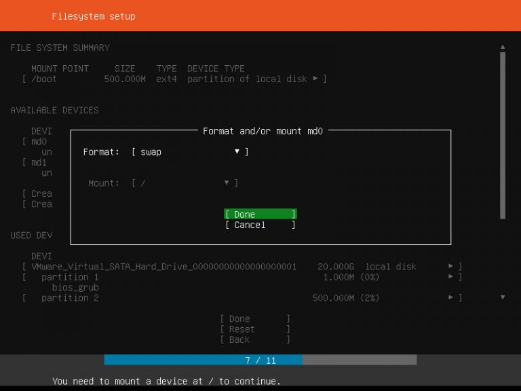This screenshot has width=521, height=391.
Task: Click the 7 / 11 progress bar
Action: coord(260,360)
